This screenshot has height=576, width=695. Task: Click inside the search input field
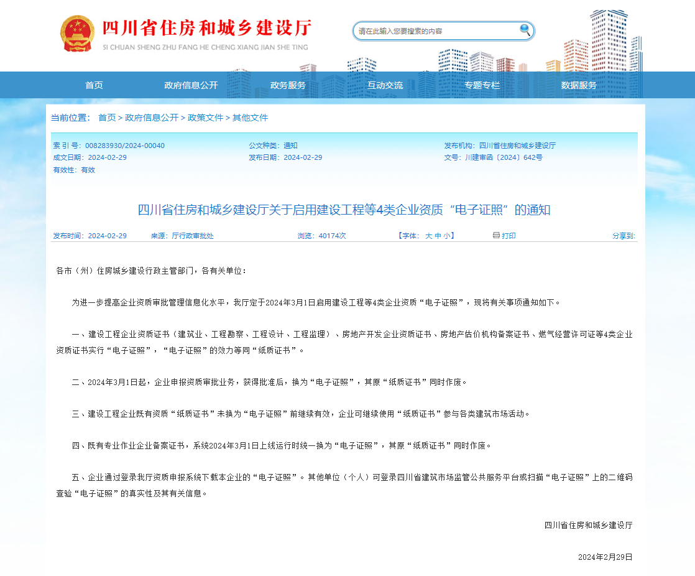point(435,30)
